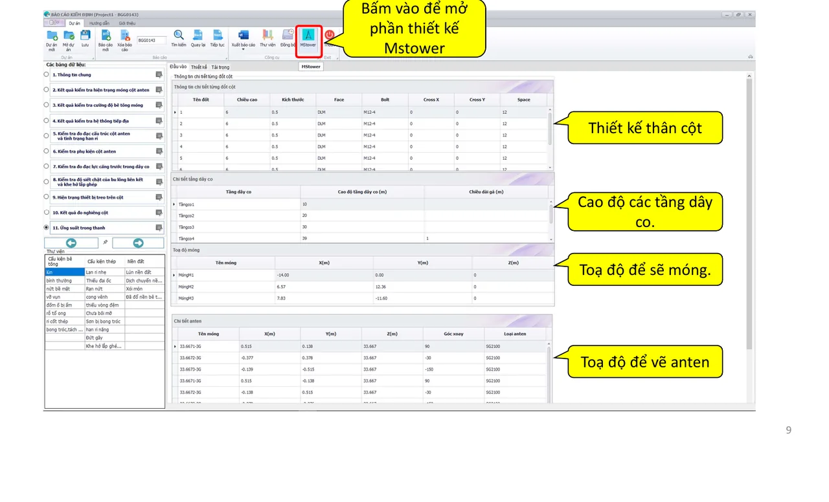The height and width of the screenshot is (502, 829).
Task: Click the '2. Kết quả kiểm tra hiện trạng móng cột anten' button
Action: click(x=108, y=90)
